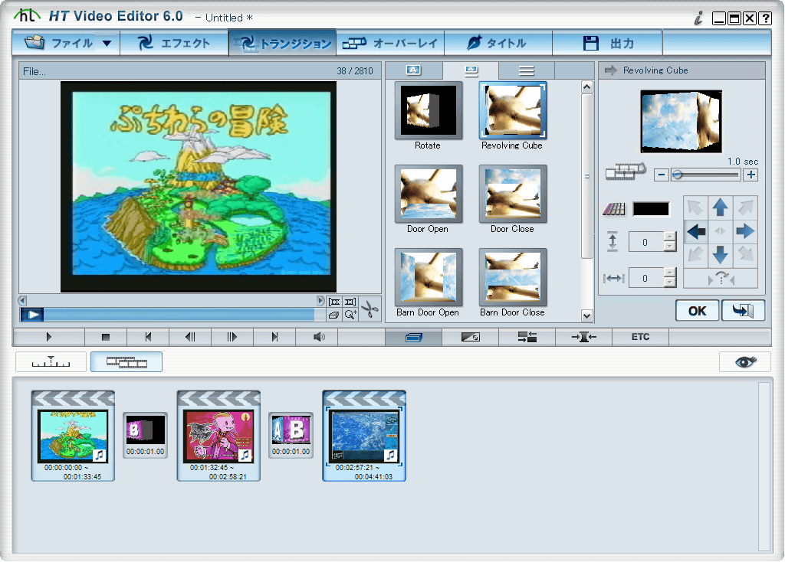Screen dimensions: 785x562
Task: Switch to second transition category tab icon
Action: tap(471, 70)
